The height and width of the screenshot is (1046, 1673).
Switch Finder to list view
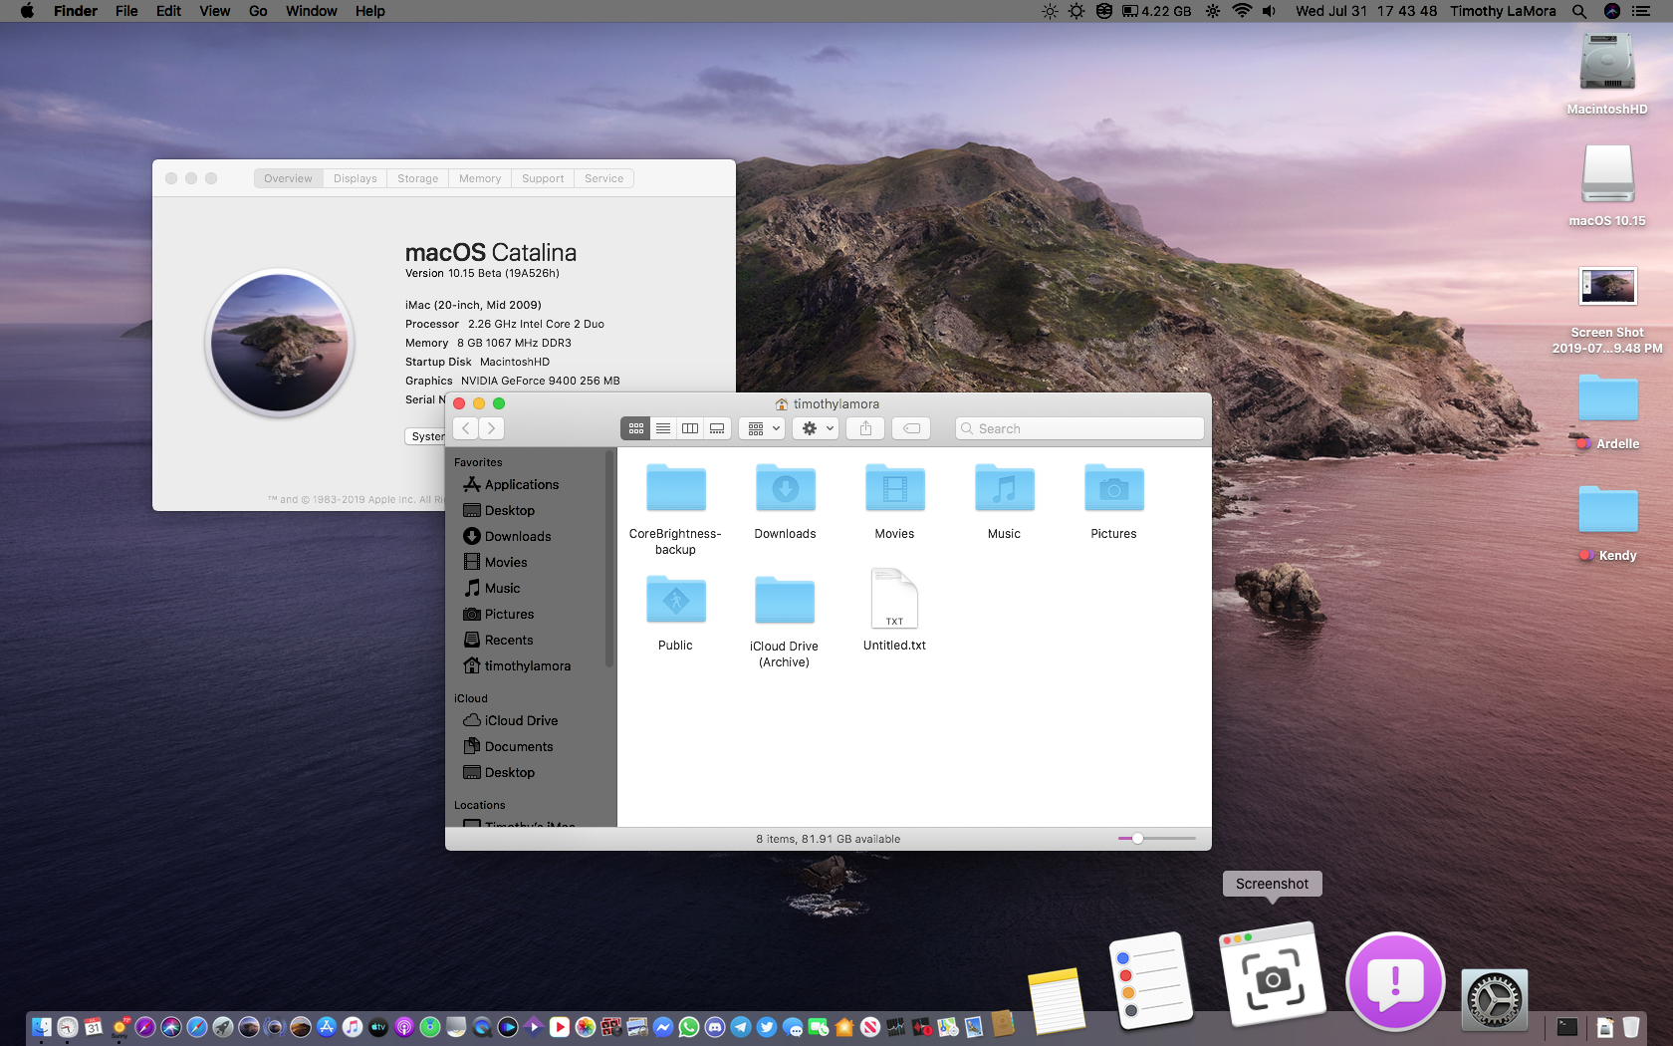click(x=662, y=428)
